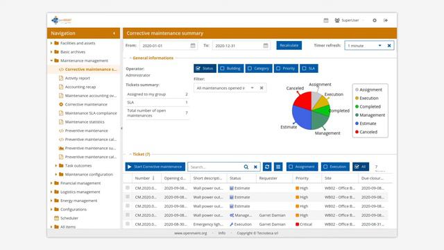
Task: Open Corrective maintenance gear item
Action: click(86, 104)
